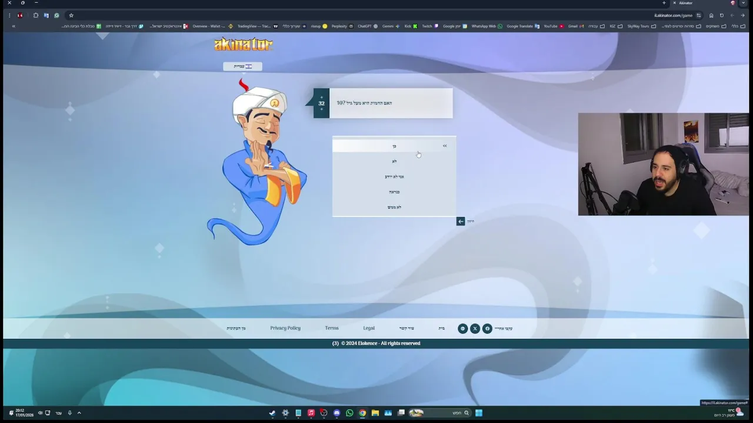Open Discord from the taskbar
This screenshot has width=753, height=423.
pos(336,413)
